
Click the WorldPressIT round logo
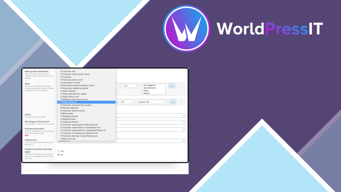click(x=186, y=29)
